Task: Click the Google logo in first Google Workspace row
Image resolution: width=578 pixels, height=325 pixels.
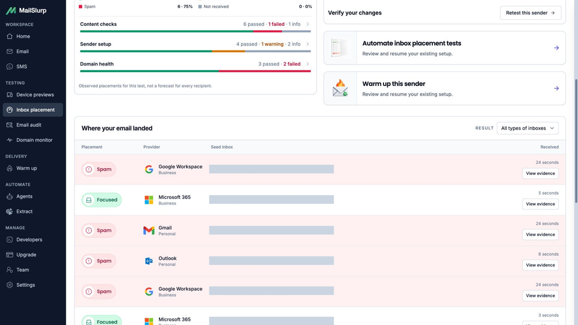Action: (149, 169)
